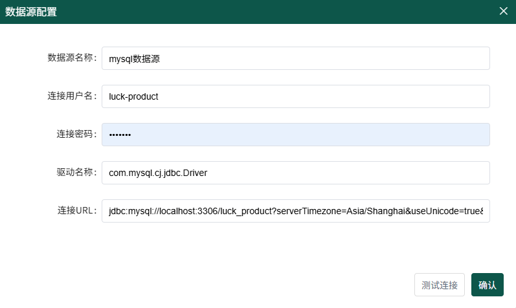
Task: Click the 数据源名称 label
Action: [71, 58]
